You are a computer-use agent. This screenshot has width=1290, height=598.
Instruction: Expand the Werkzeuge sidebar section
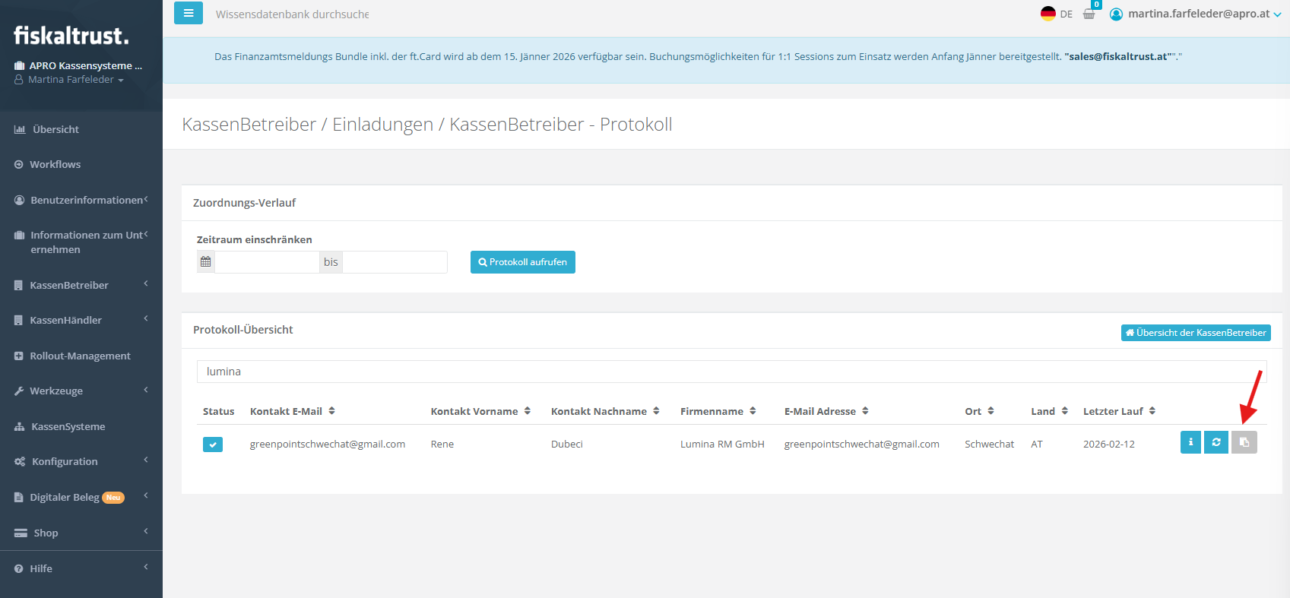81,391
